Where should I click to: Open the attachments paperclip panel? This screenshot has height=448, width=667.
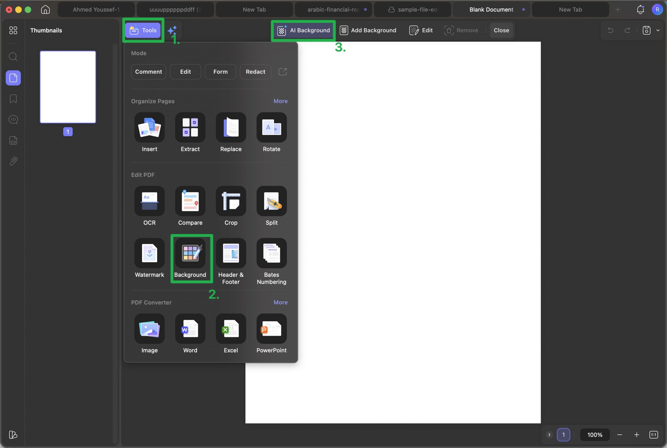point(13,161)
